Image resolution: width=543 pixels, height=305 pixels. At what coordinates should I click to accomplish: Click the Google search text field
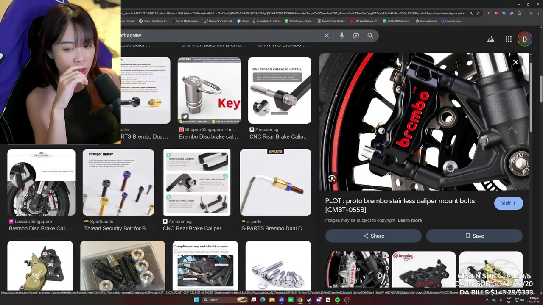click(221, 36)
